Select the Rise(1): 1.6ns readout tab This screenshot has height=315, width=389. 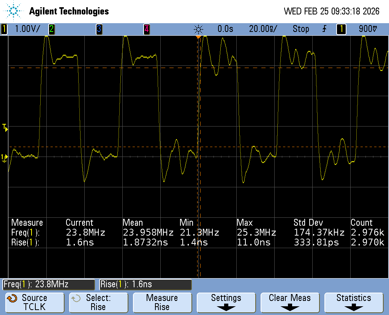[x=145, y=284]
